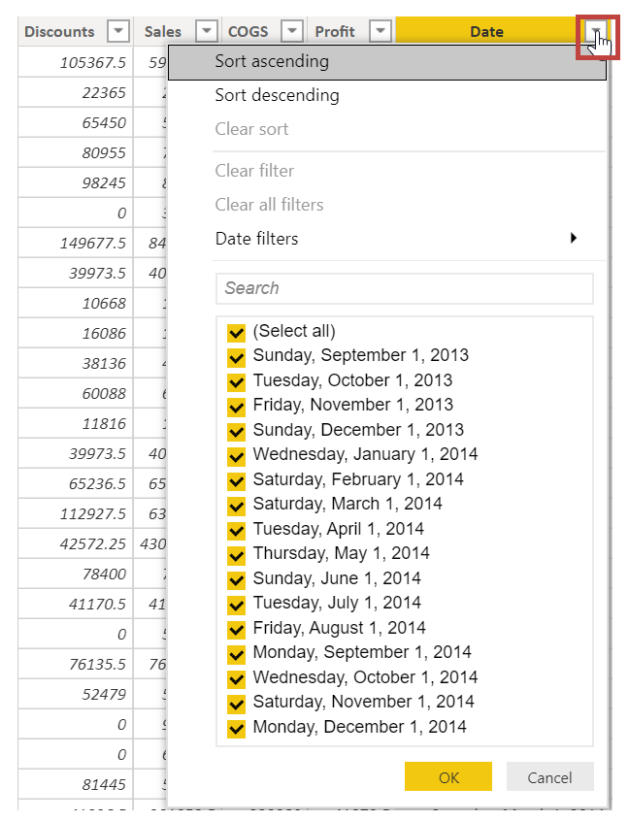Viewport: 629px width, 821px height.
Task: Select the Discounts cell 78400
Action: 76,574
